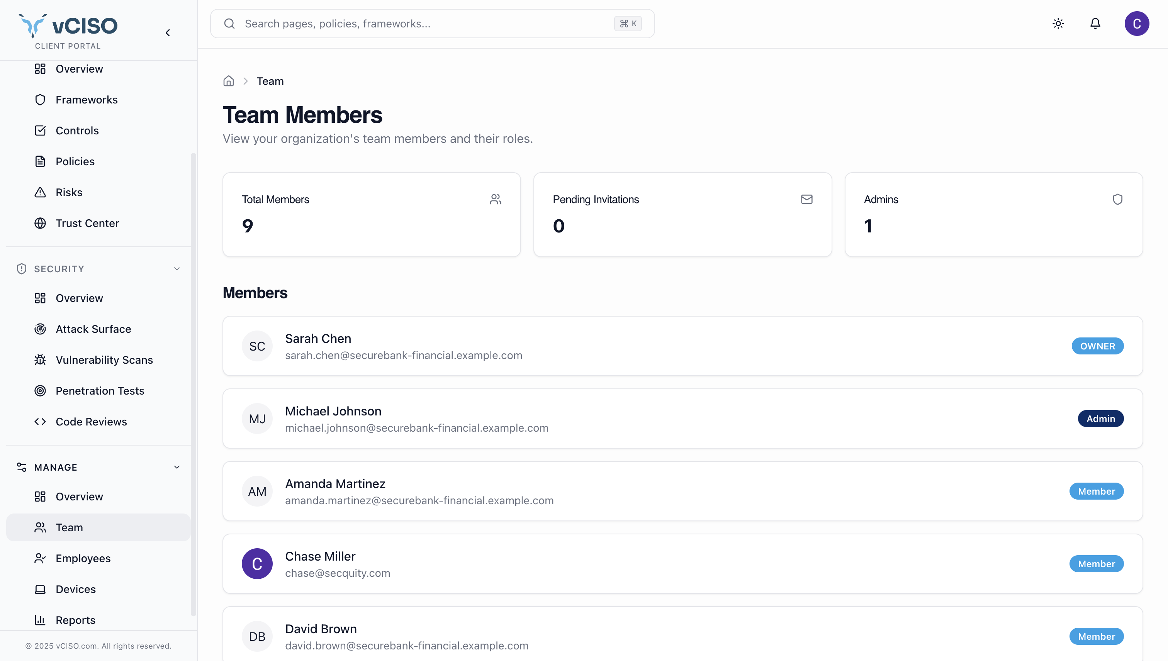Image resolution: width=1168 pixels, height=661 pixels.
Task: Go to Risks page
Action: [98, 192]
